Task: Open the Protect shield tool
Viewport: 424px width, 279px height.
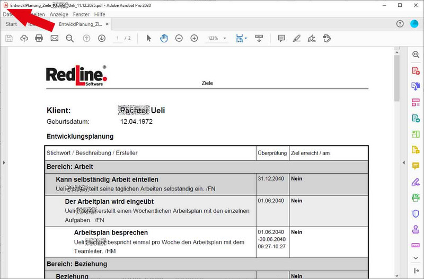Action: pyautogui.click(x=416, y=213)
